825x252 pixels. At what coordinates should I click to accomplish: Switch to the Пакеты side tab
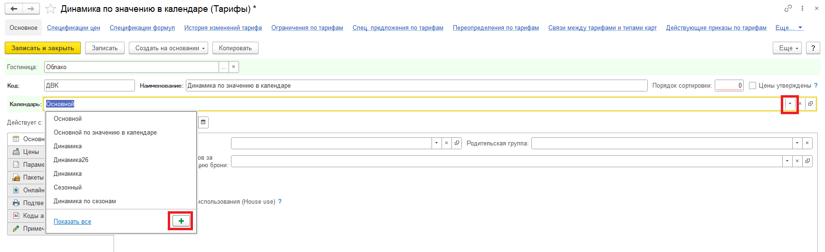pyautogui.click(x=27, y=178)
